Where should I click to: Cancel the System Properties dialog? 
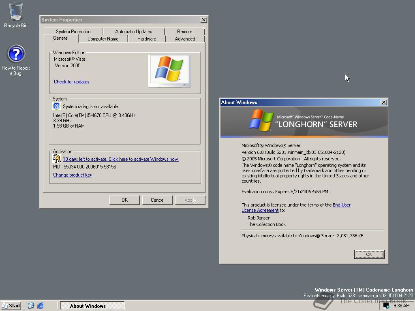158,200
